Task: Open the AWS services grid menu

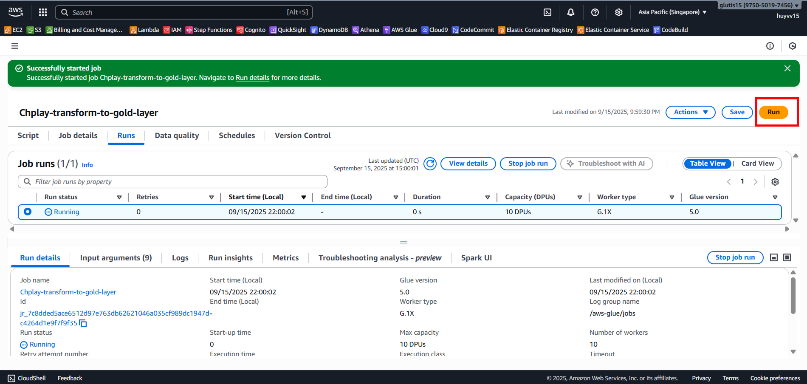Action: point(43,12)
